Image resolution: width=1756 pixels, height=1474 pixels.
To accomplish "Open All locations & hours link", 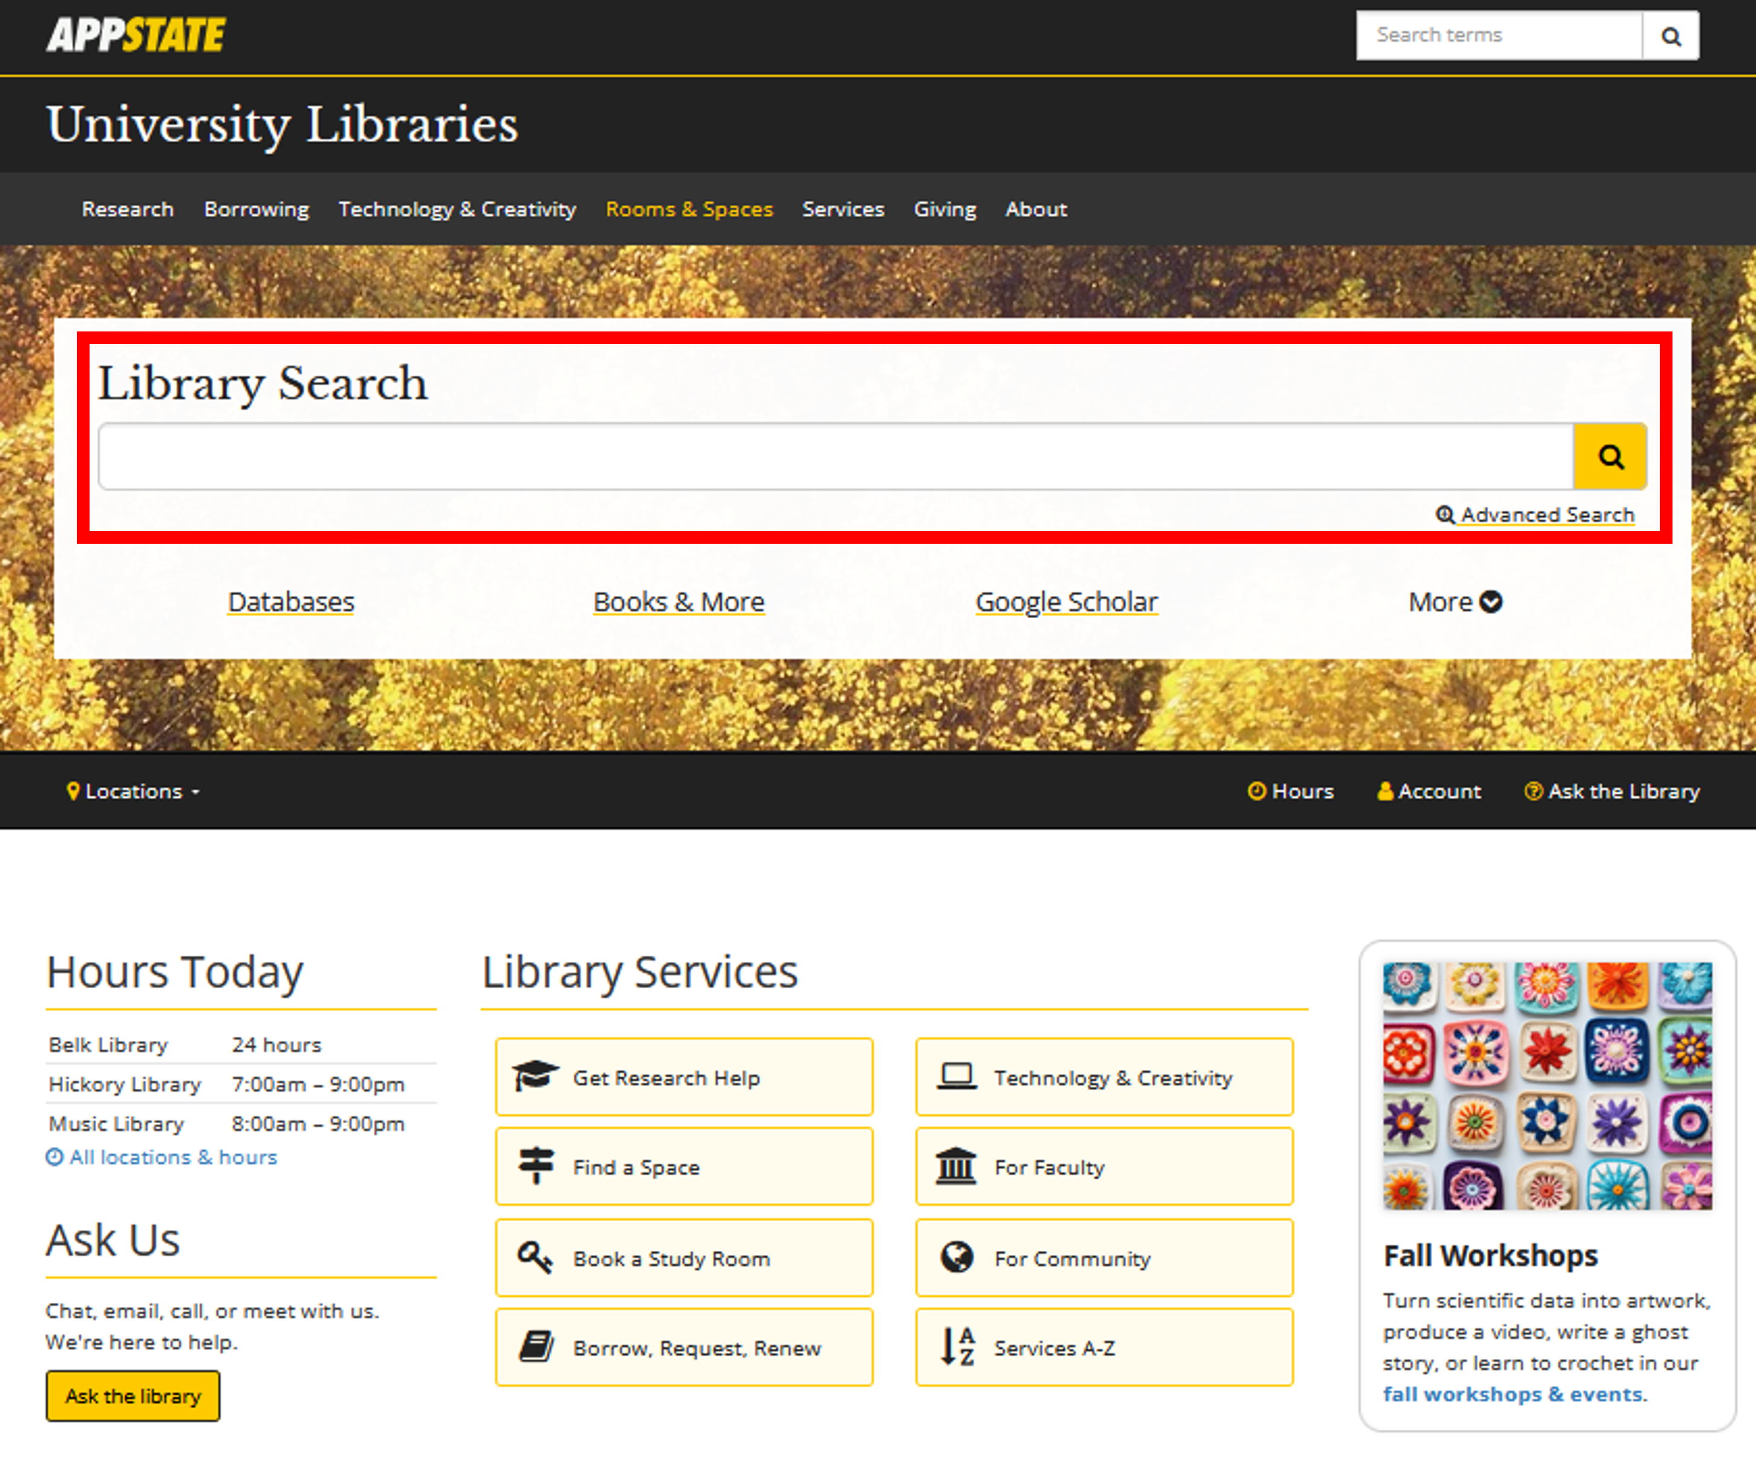I will click(172, 1156).
